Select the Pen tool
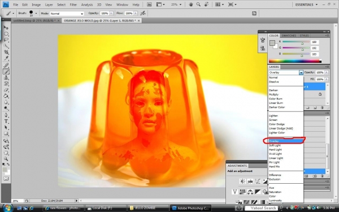This screenshot has width=339, height=212. (6, 115)
